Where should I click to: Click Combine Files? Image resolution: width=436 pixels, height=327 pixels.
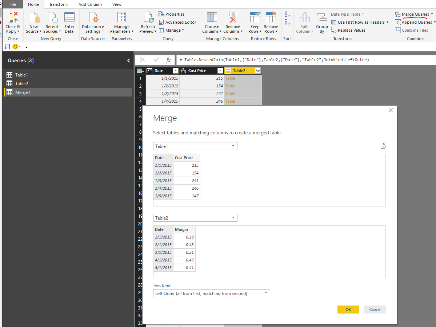[x=412, y=30]
